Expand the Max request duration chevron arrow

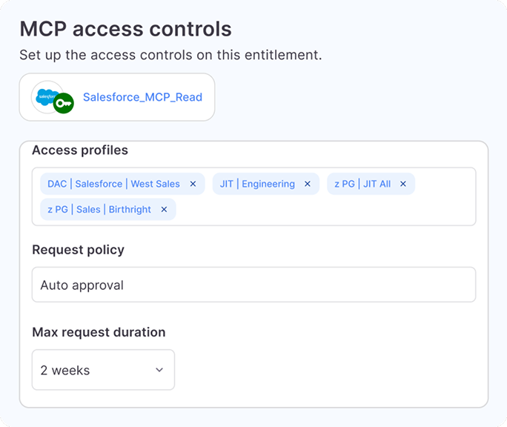pyautogui.click(x=159, y=370)
